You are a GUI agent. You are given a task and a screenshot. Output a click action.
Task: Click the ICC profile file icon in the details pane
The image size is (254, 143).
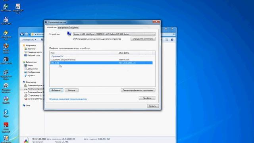[x=26, y=140]
